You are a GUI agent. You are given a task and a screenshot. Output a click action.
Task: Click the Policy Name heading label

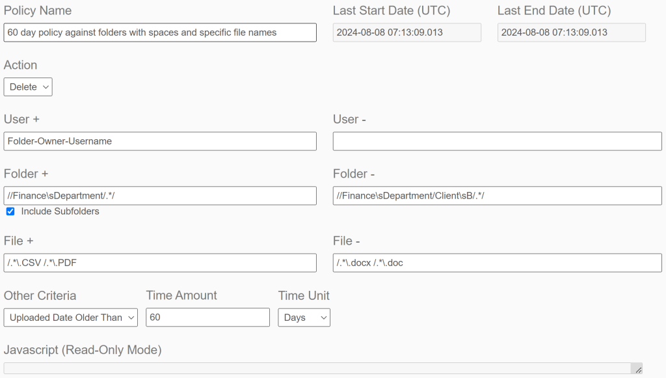tap(38, 11)
